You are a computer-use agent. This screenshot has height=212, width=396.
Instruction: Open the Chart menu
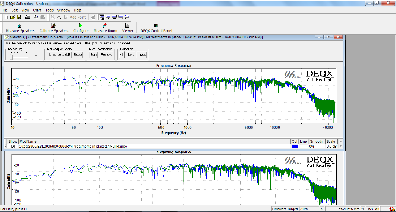pyautogui.click(x=37, y=10)
